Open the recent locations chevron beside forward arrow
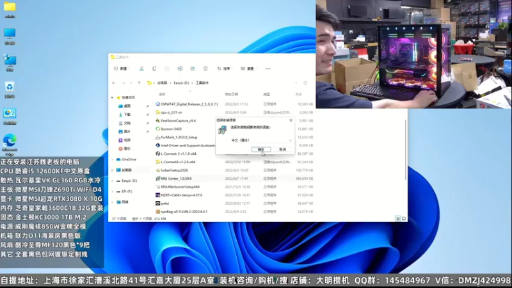512x288 pixels. pyautogui.click(x=131, y=83)
